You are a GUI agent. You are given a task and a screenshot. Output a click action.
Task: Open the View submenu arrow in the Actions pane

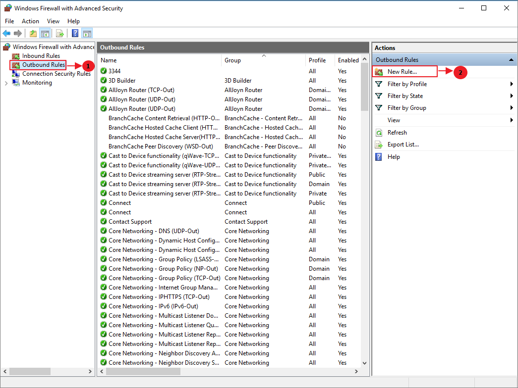(512, 120)
